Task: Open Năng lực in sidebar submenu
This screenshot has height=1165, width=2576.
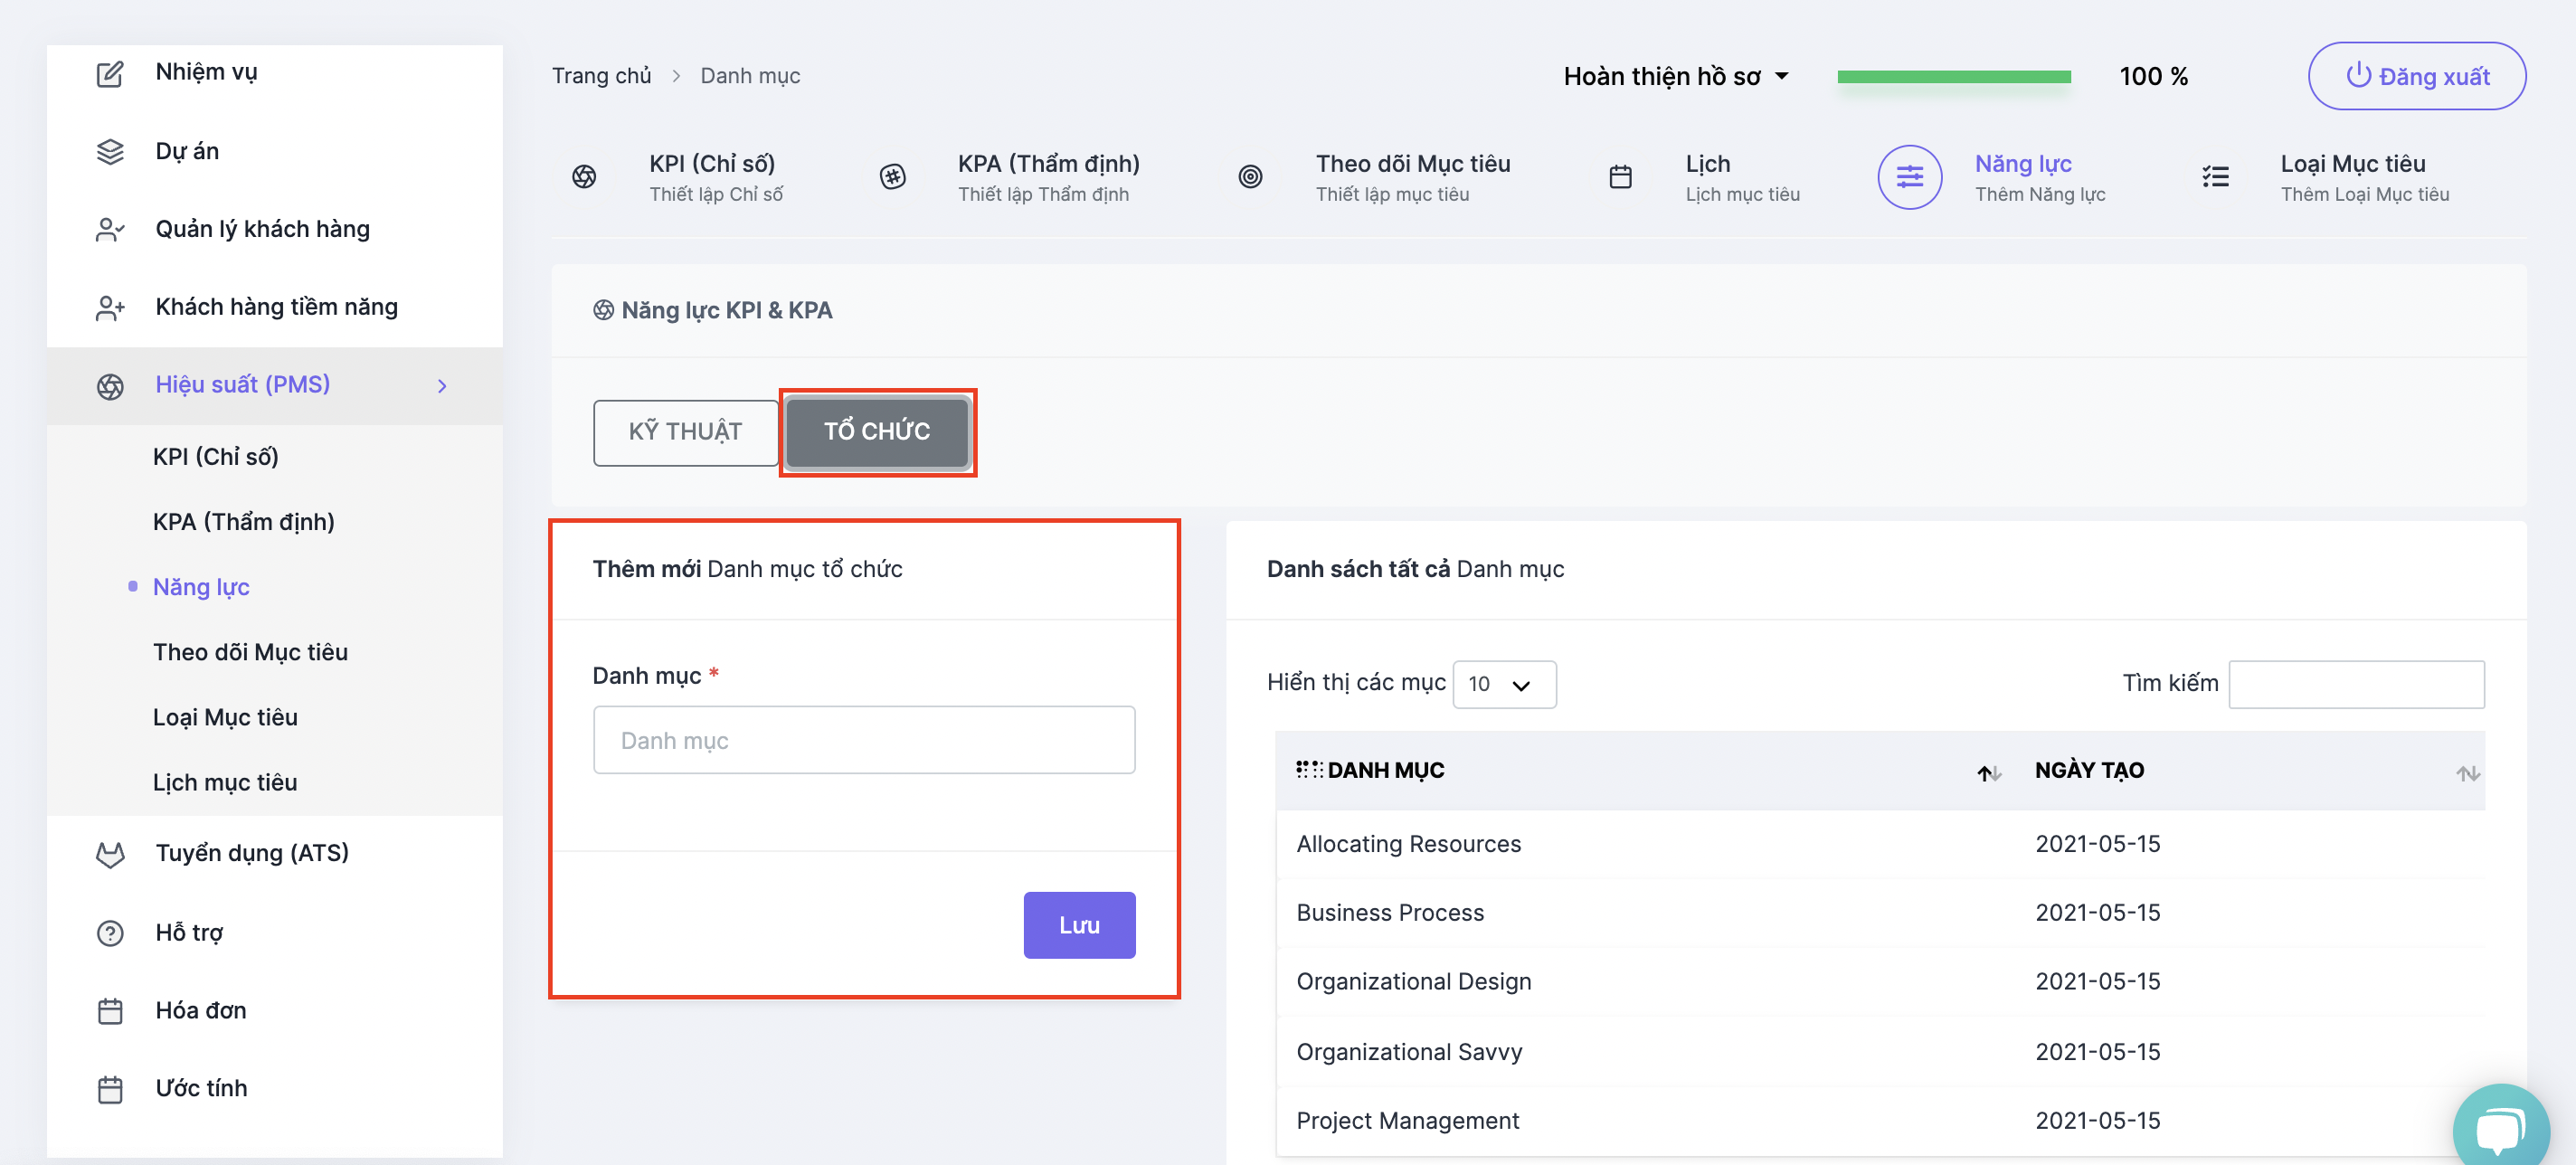Action: click(x=201, y=587)
